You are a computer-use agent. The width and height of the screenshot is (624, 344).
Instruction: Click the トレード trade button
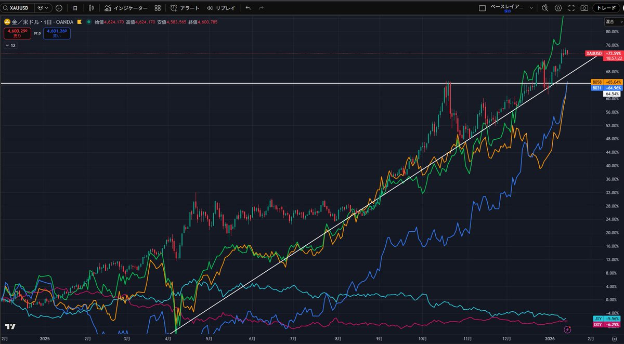(605, 8)
